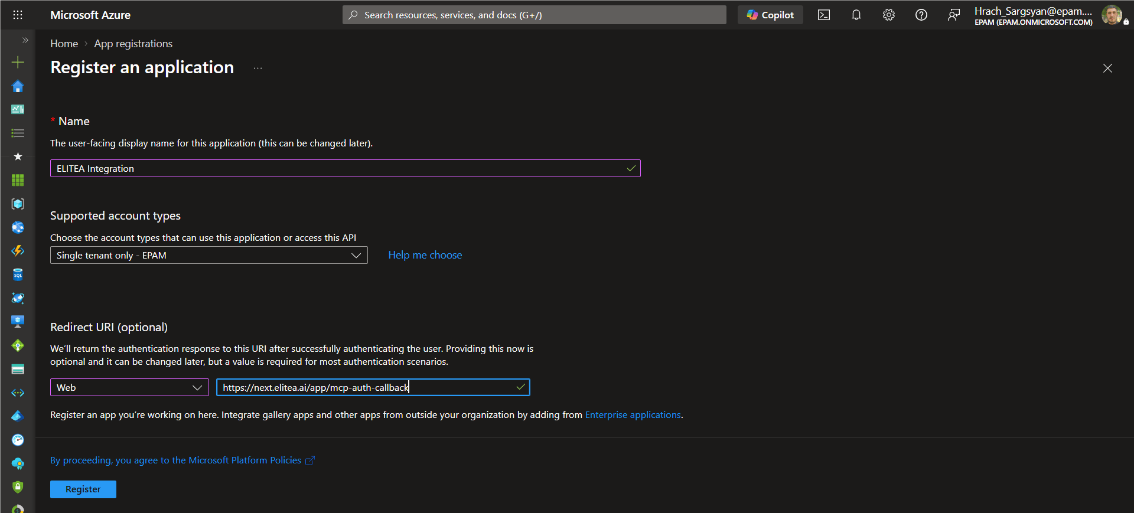1134x513 pixels.
Task: Click the account name Hrach_Sargsyan@epam
Action: [1033, 11]
